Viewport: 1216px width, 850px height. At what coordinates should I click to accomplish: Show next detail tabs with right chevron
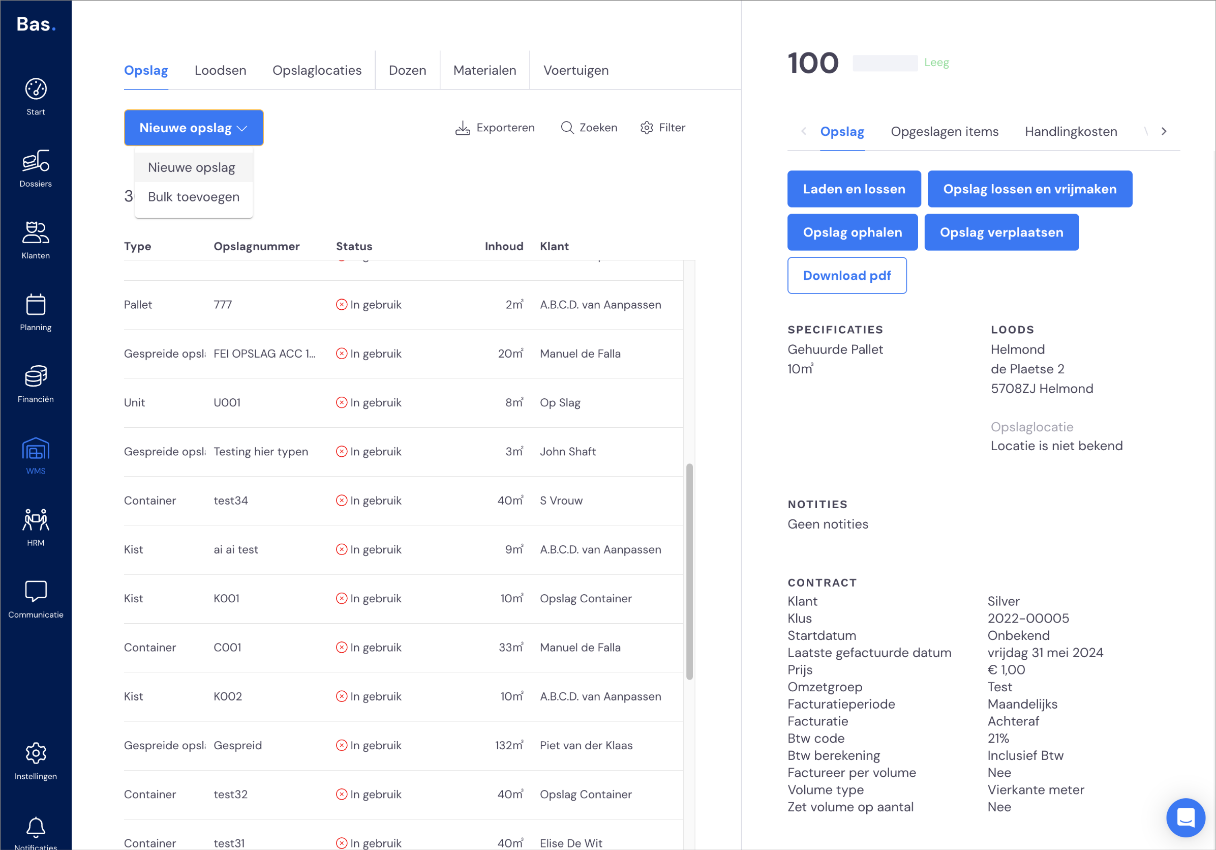click(x=1164, y=131)
